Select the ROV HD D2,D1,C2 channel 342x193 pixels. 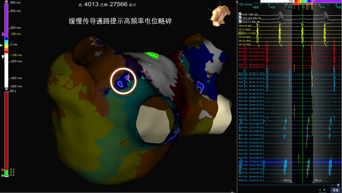point(251,165)
